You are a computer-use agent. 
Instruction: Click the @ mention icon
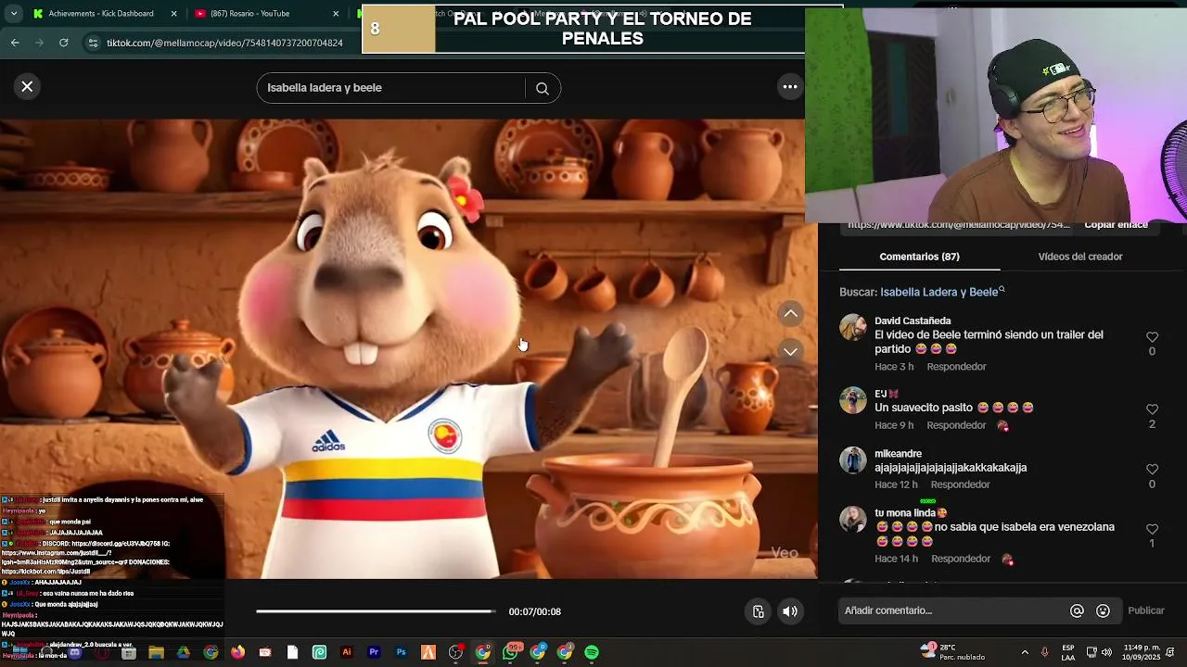[x=1077, y=610]
